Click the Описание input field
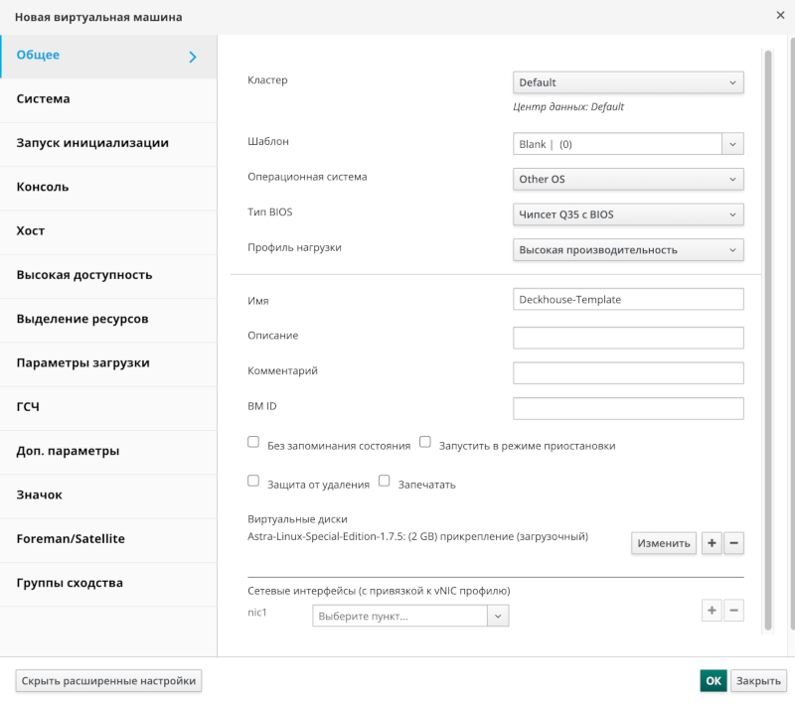The image size is (795, 704). pyautogui.click(x=628, y=337)
